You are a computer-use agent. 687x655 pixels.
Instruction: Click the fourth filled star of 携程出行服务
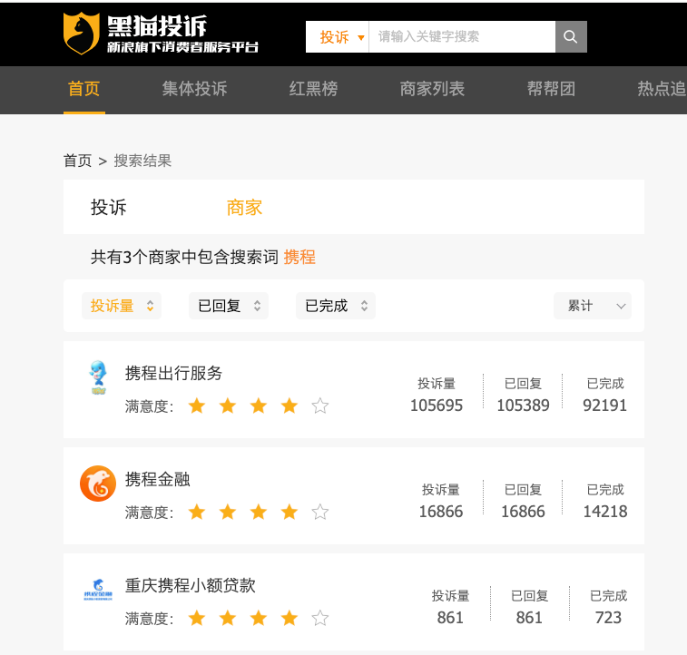coord(290,406)
